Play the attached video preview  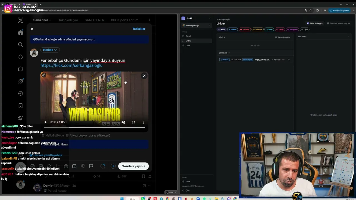[46, 122]
